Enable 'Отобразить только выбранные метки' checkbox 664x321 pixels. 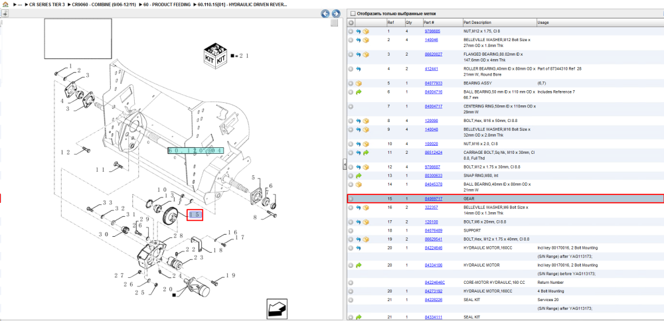(x=353, y=13)
